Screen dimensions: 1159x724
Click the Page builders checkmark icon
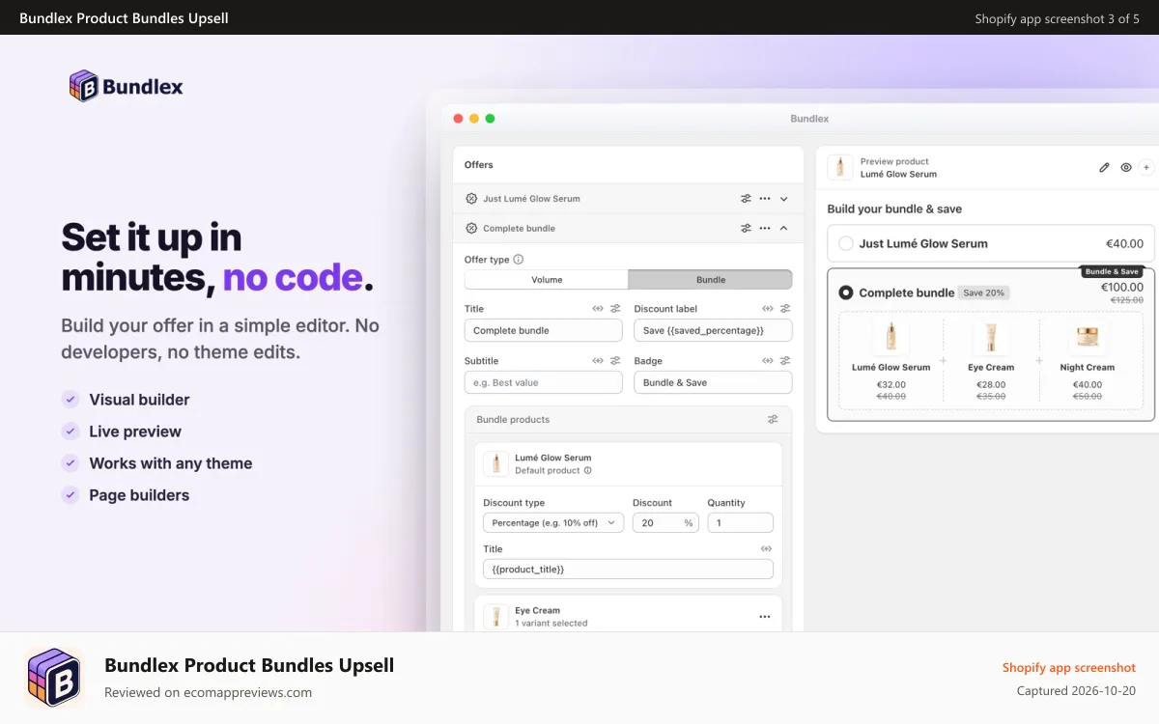point(71,495)
